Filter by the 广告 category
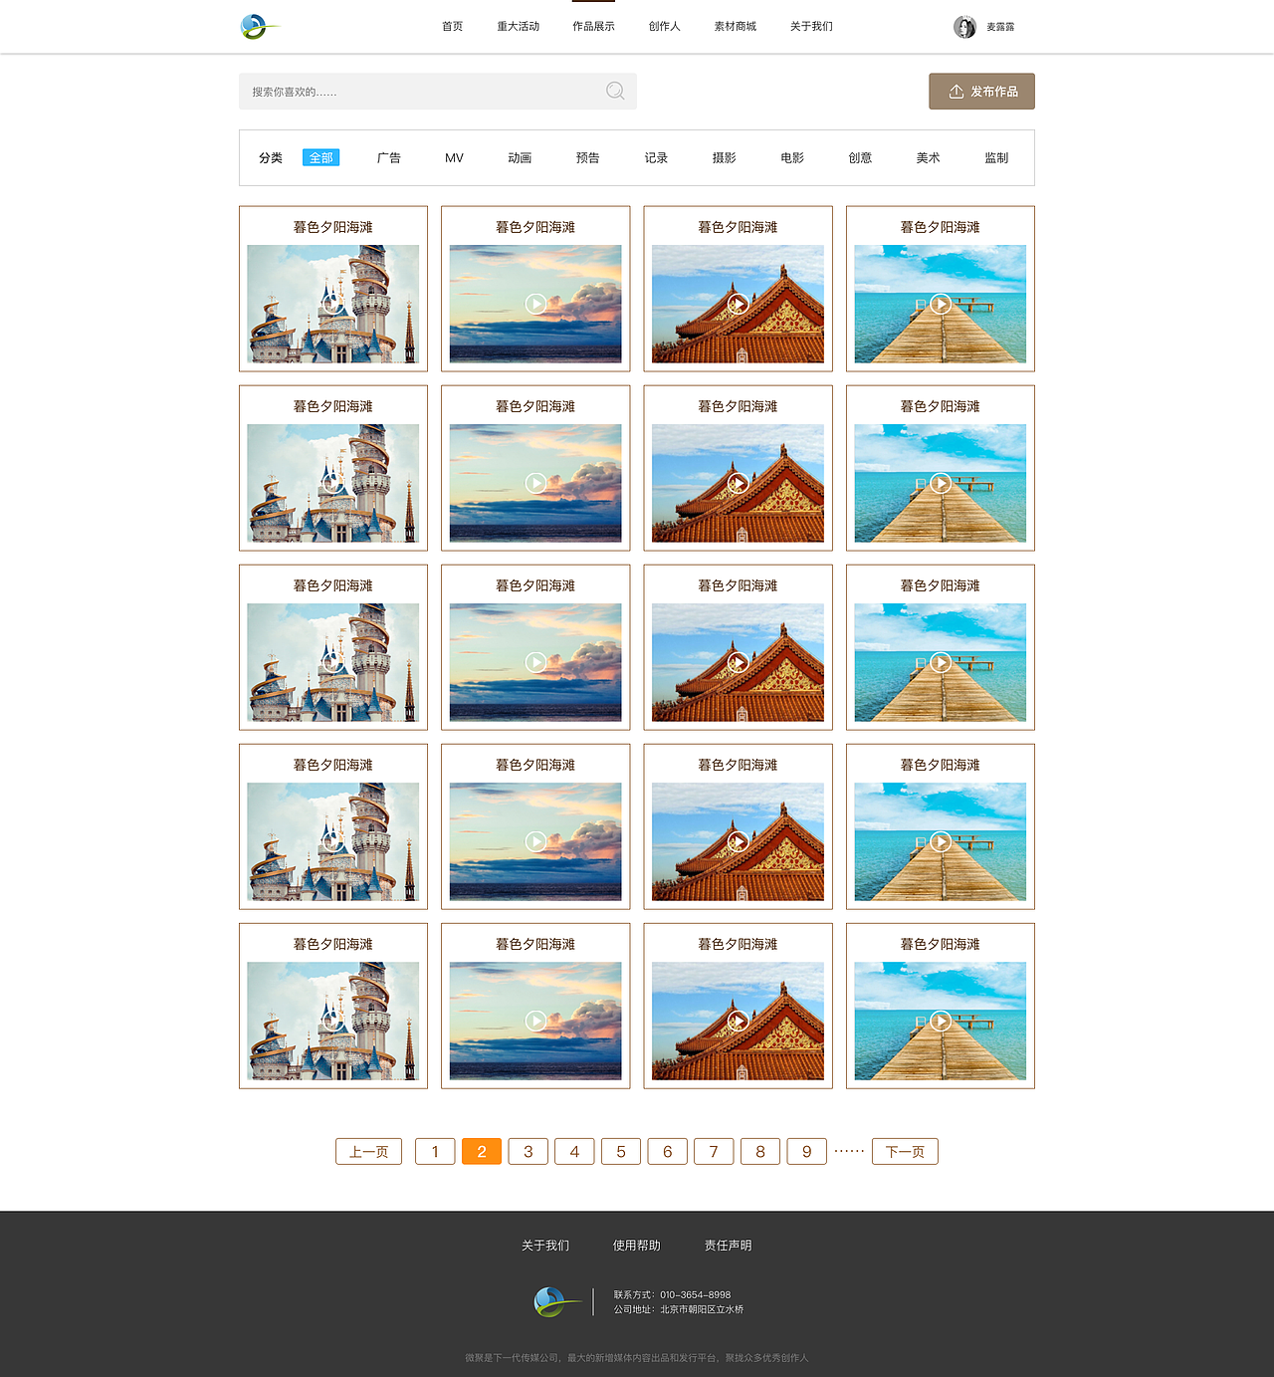This screenshot has width=1274, height=1377. click(389, 157)
